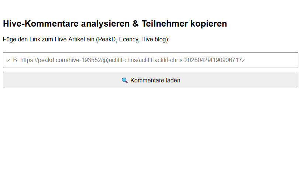Click the word Hive.blog in the instructions
Image resolution: width=305 pixels, height=184 pixels.
(154, 39)
